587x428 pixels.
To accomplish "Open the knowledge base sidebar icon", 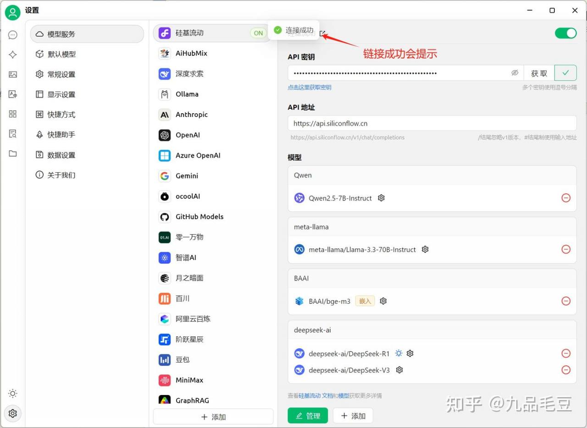I will 13,133.
